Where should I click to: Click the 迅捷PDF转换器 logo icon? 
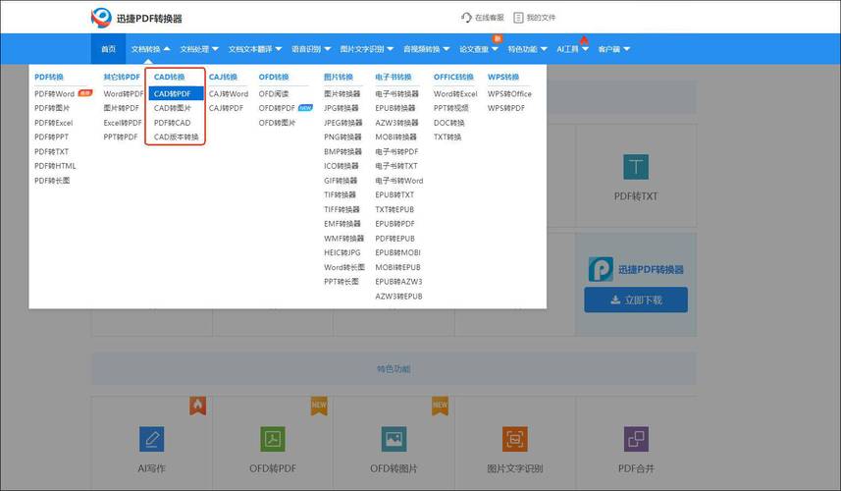click(101, 18)
